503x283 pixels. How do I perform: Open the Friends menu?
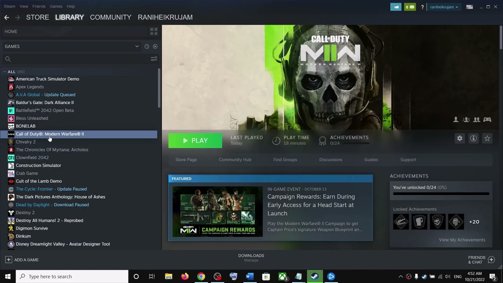[39, 6]
